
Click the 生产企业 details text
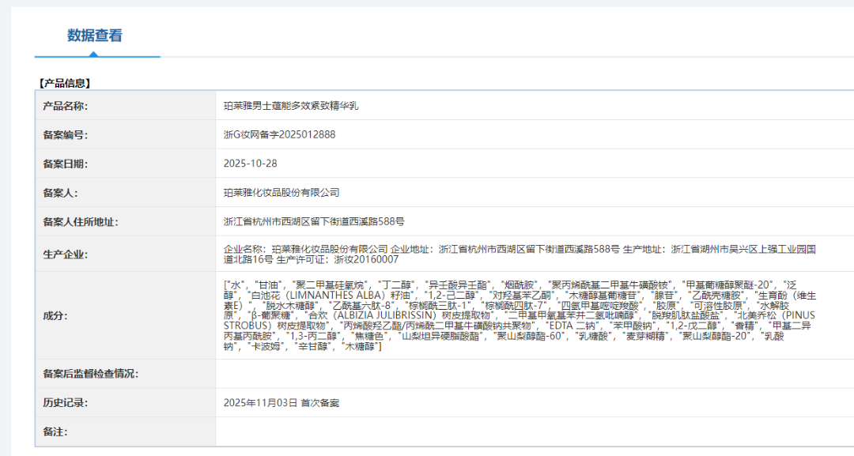click(519, 254)
